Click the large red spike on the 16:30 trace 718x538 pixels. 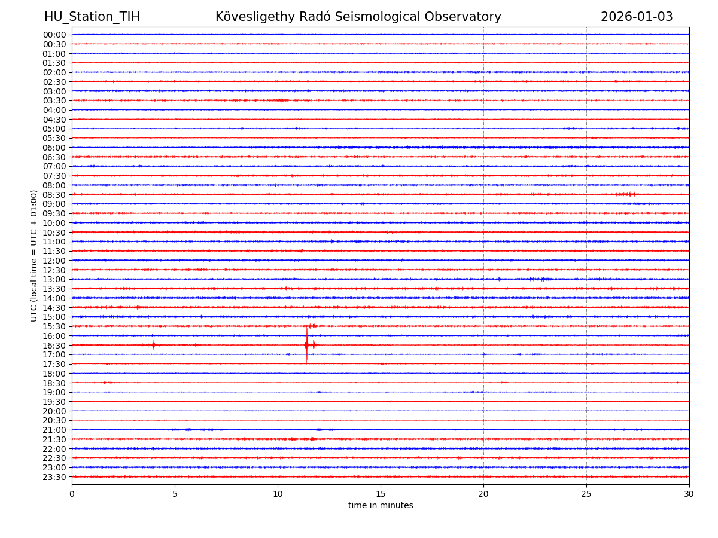(x=306, y=345)
